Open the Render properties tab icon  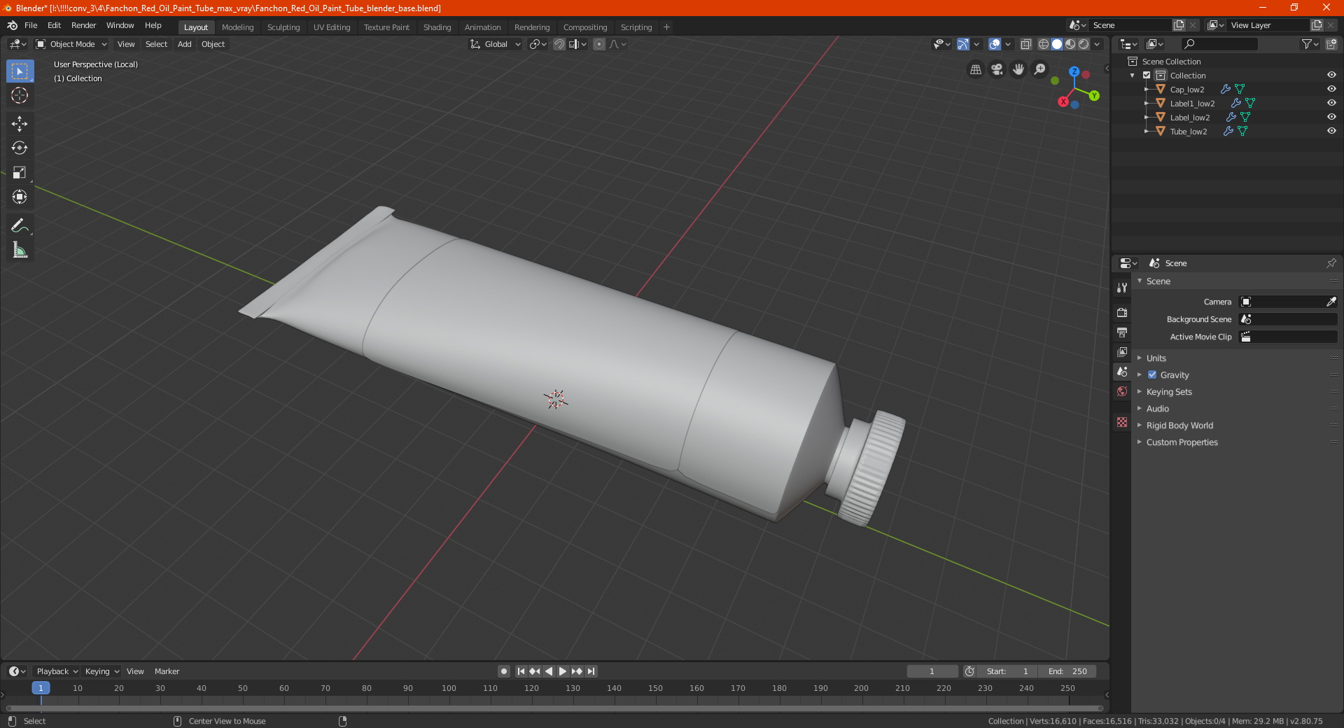1122,312
